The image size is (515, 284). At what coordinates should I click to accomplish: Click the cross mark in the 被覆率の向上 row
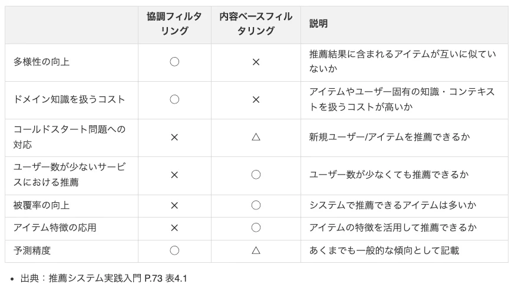174,206
